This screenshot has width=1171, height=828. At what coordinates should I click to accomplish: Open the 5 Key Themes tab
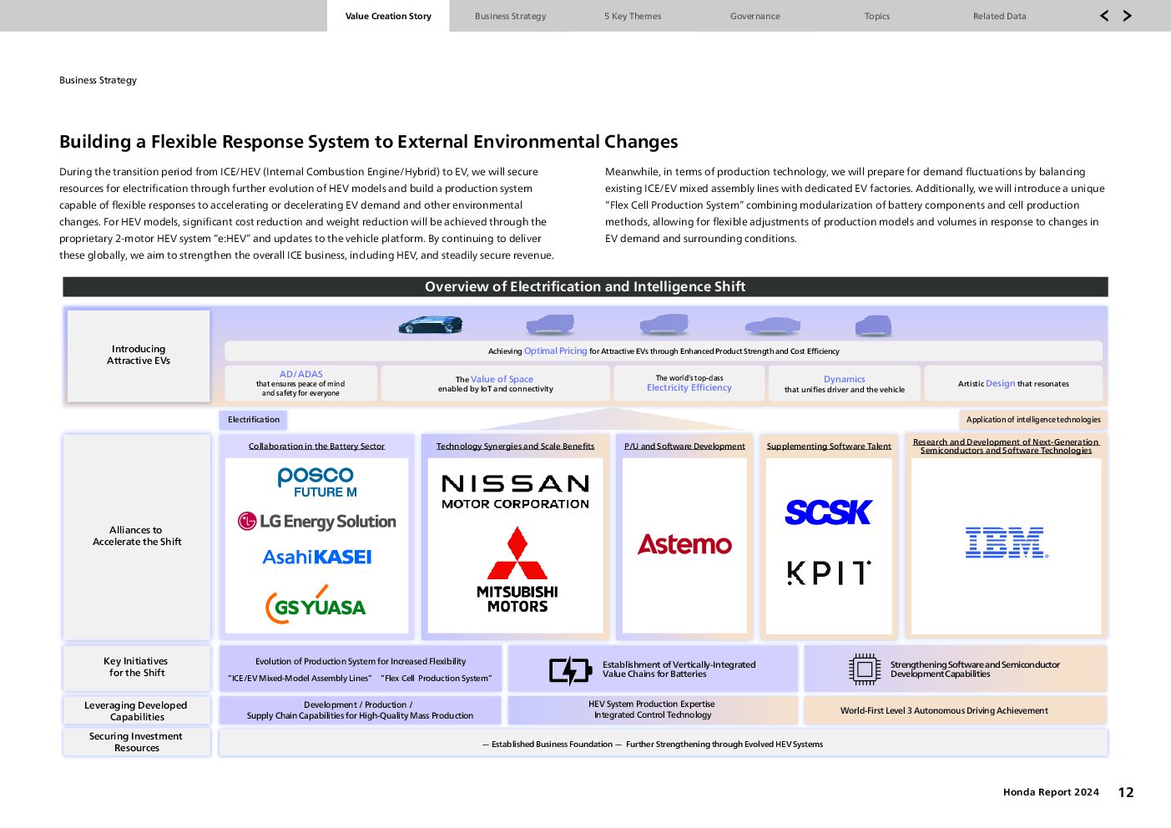(x=633, y=16)
